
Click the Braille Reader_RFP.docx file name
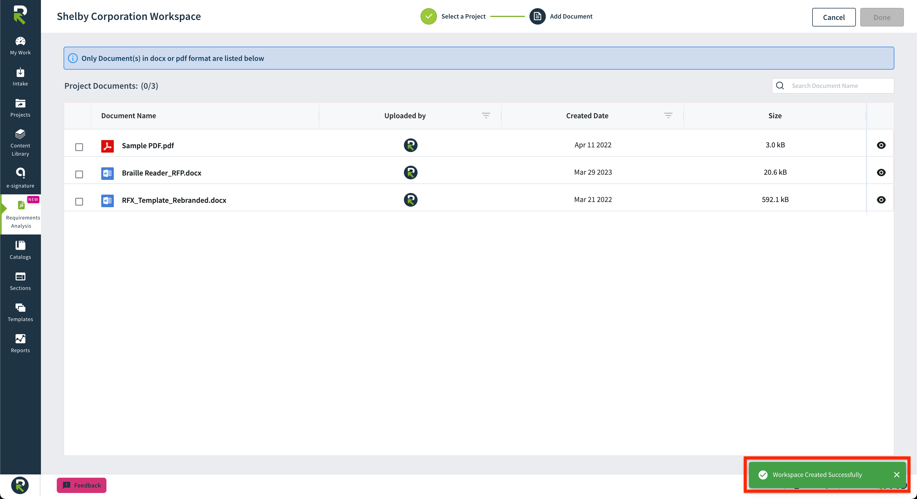[162, 173]
